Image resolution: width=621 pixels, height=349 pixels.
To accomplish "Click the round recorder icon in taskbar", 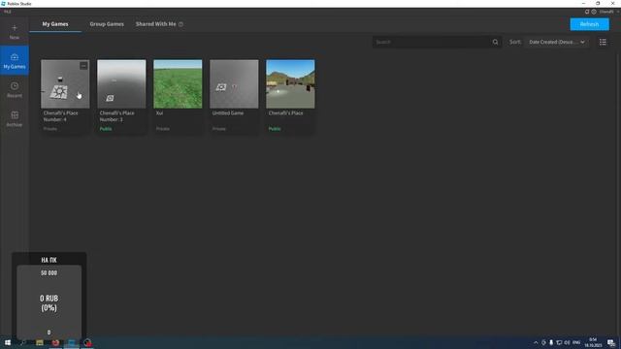I will 87,342.
